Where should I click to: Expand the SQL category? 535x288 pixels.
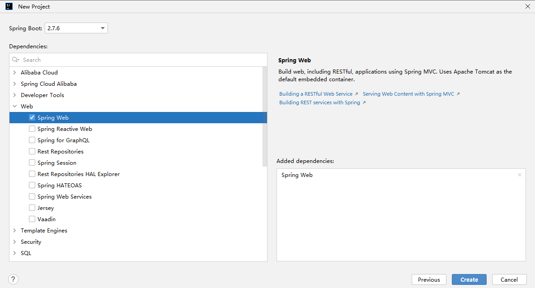pyautogui.click(x=14, y=253)
